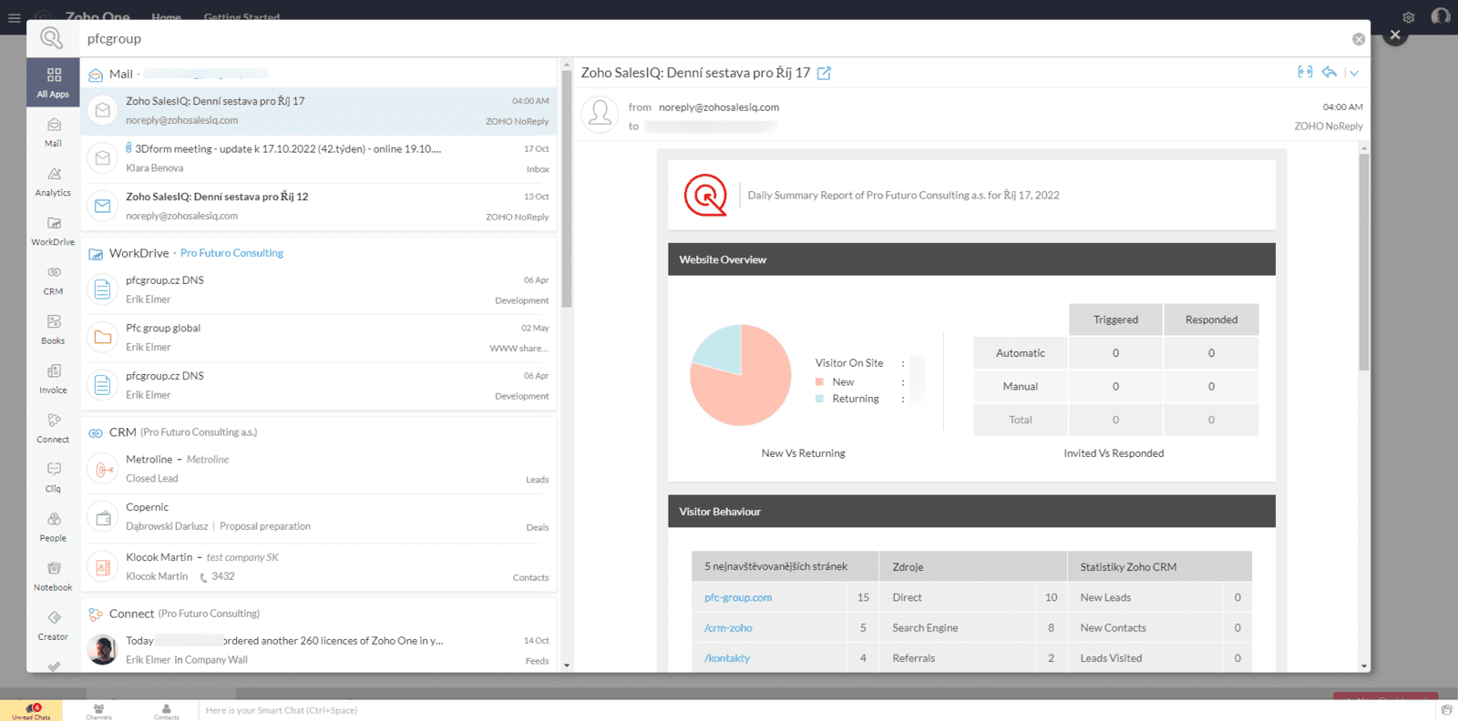Filter results by Invoice app

click(x=53, y=379)
